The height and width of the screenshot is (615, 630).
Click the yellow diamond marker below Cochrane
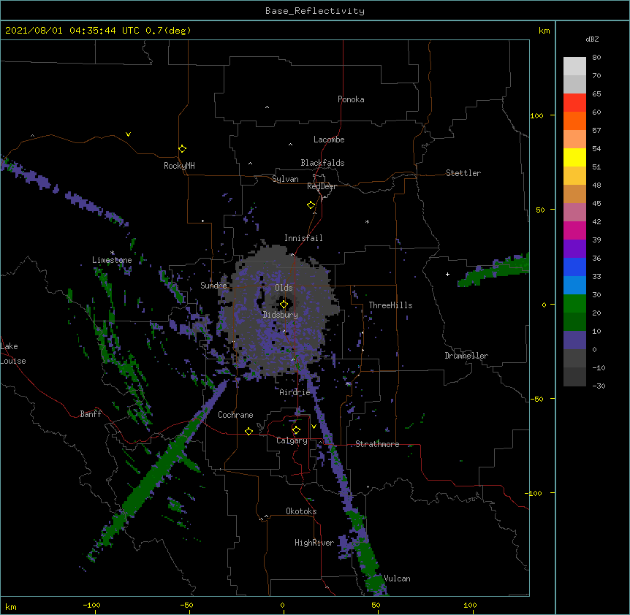click(248, 431)
